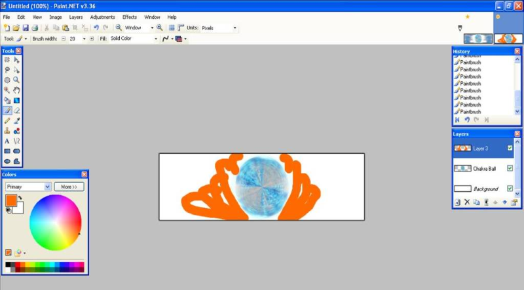Open the Brush width dropdown arrow

click(84, 39)
